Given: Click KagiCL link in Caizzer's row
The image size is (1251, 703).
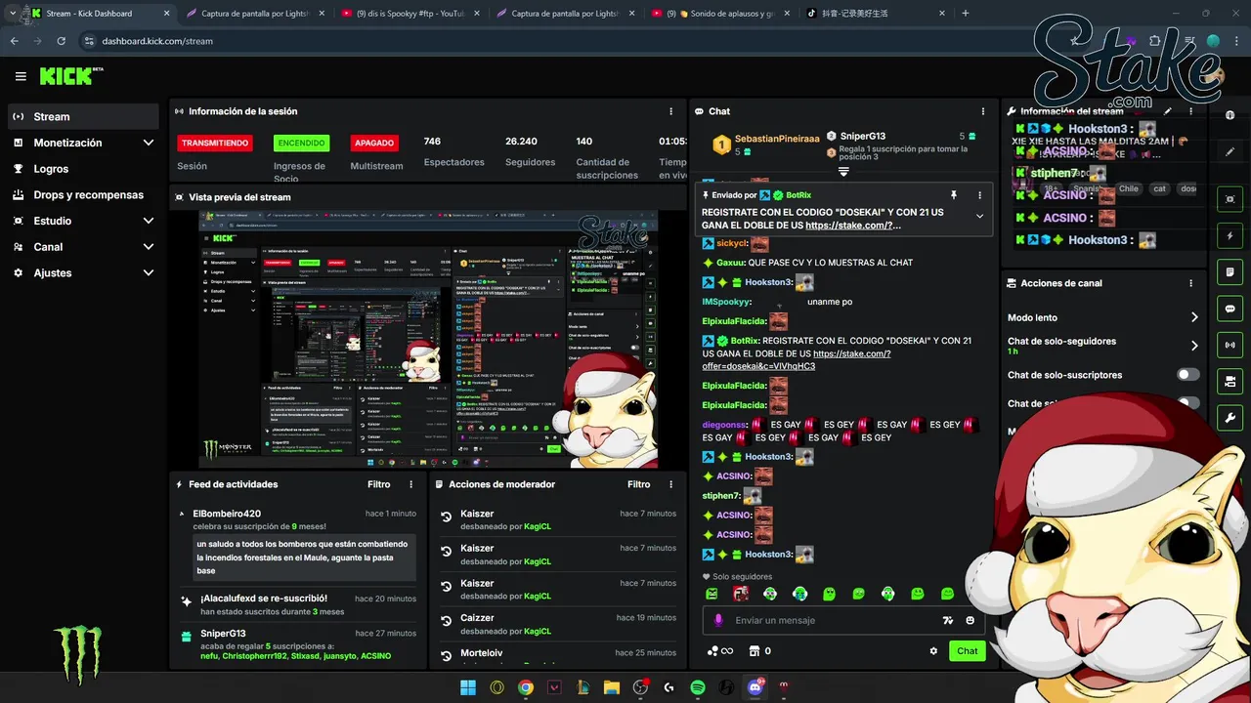Looking at the screenshot, I should click(538, 631).
